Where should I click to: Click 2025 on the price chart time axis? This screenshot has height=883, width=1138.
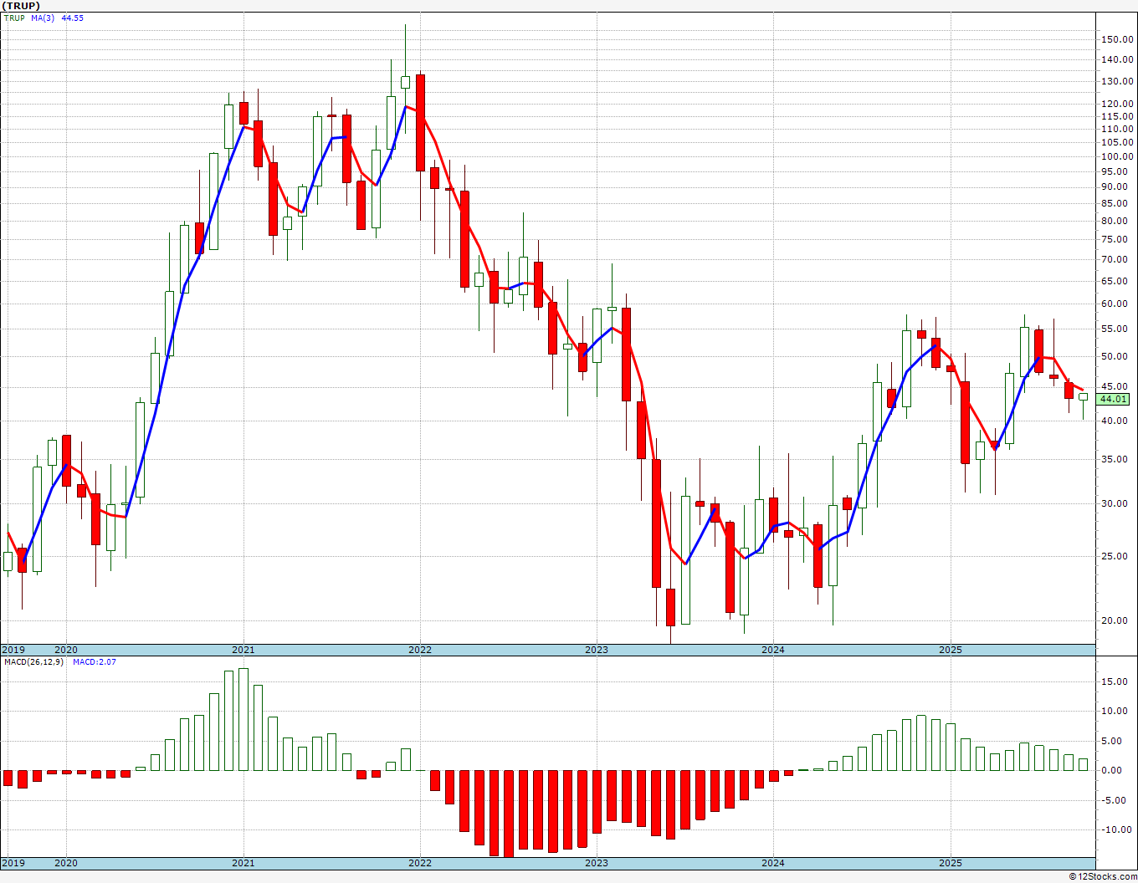click(951, 650)
